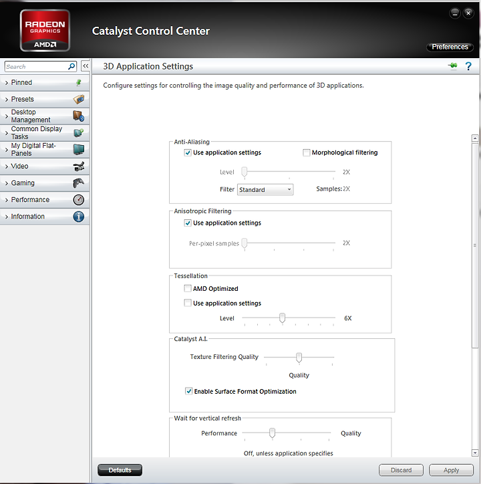Click the My Digital Flat-Panels monitor icon
The width and height of the screenshot is (481, 484).
(x=79, y=149)
